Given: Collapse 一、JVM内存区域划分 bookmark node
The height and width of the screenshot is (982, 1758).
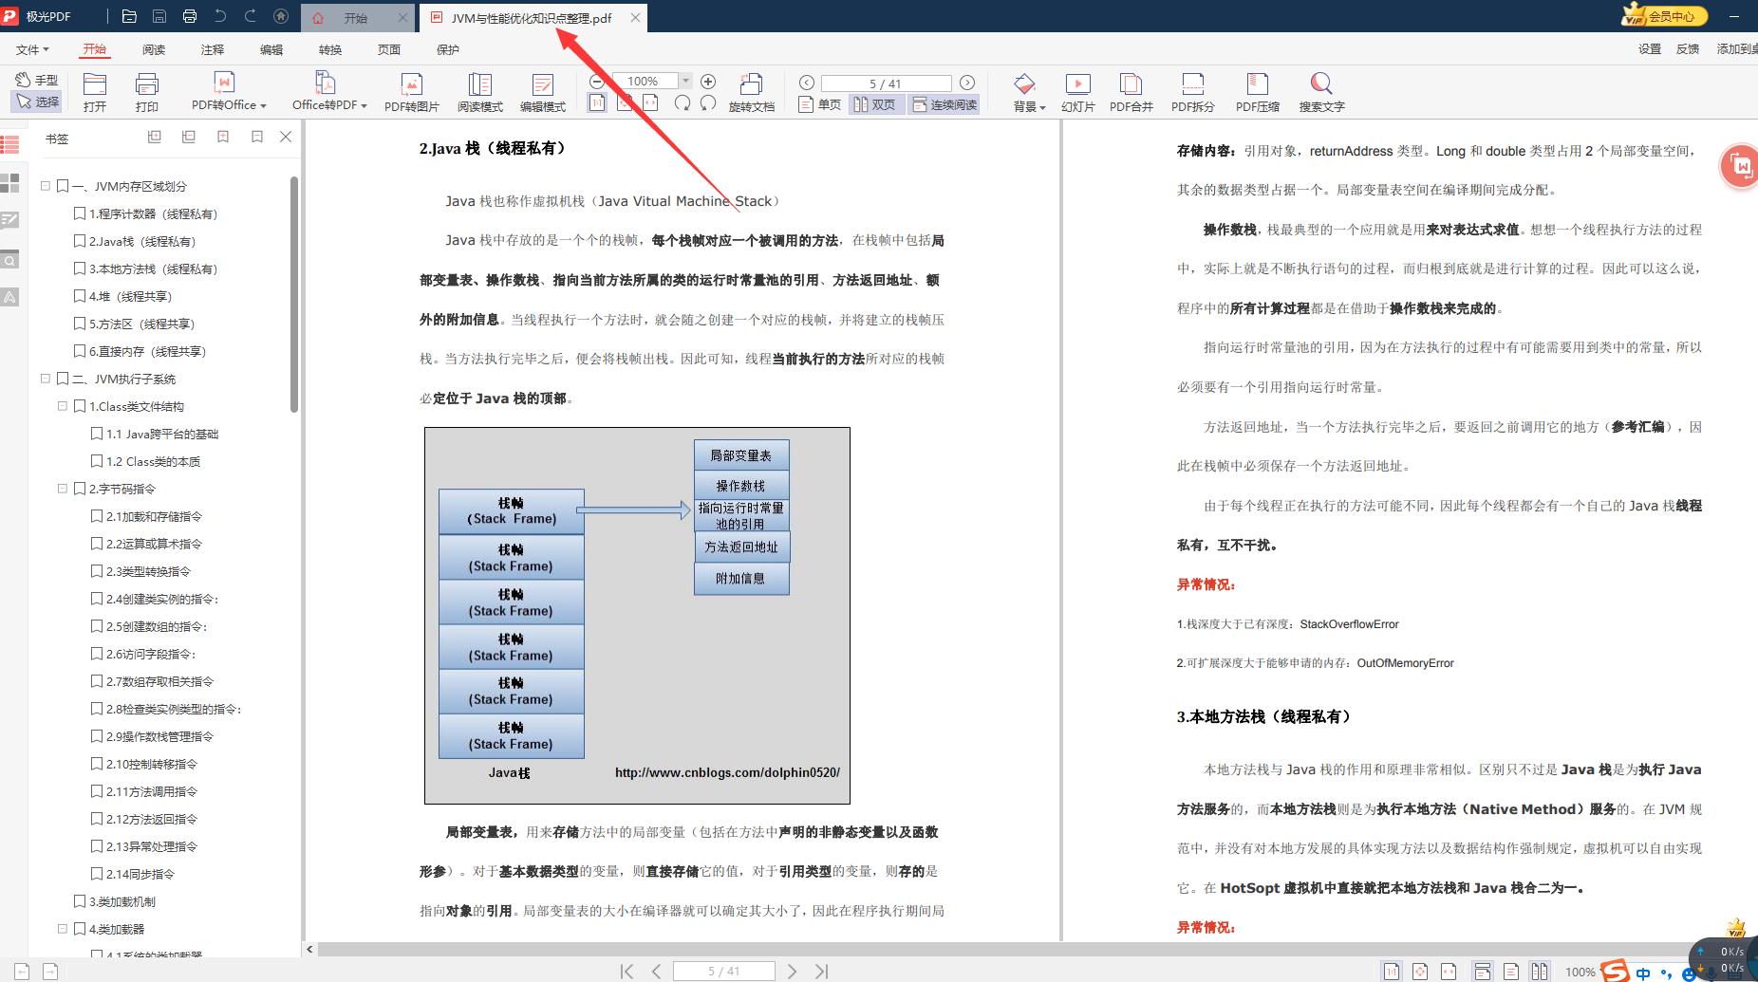Looking at the screenshot, I should click(x=46, y=186).
